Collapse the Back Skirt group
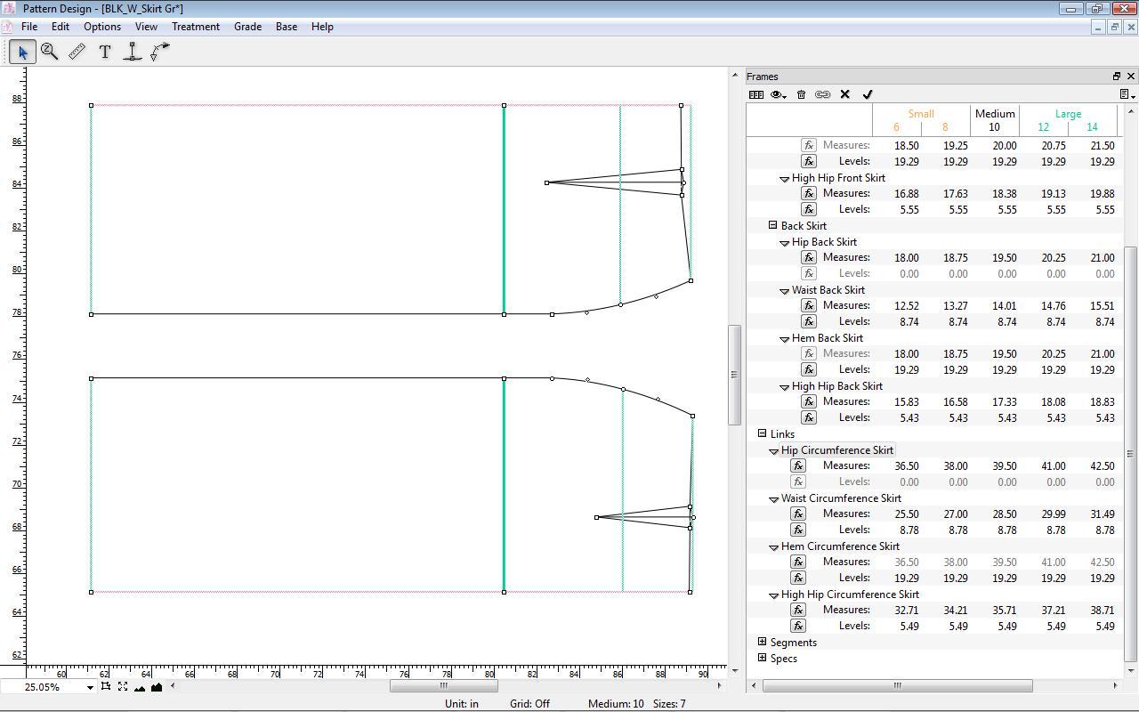This screenshot has width=1139, height=712. pyautogui.click(x=773, y=225)
